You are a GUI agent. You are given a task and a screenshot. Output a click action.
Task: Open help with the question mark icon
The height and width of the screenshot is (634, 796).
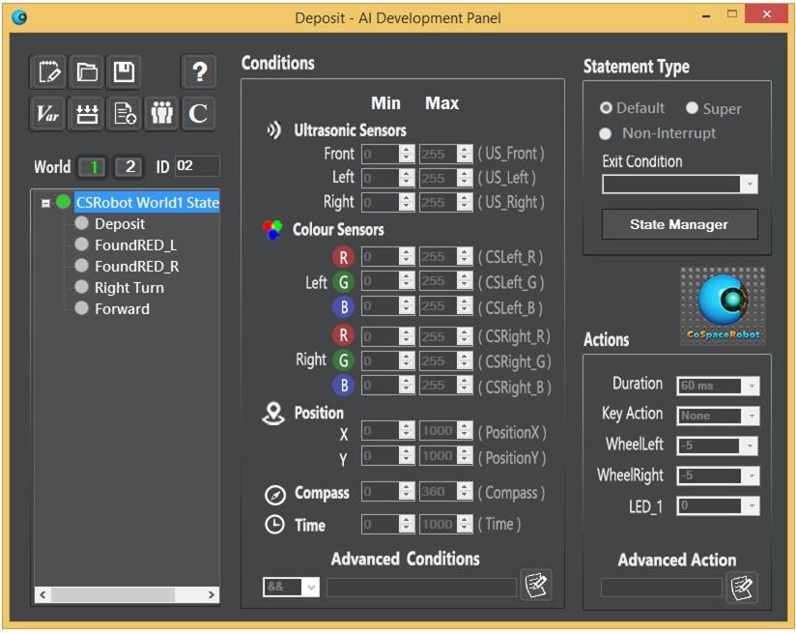click(x=199, y=72)
